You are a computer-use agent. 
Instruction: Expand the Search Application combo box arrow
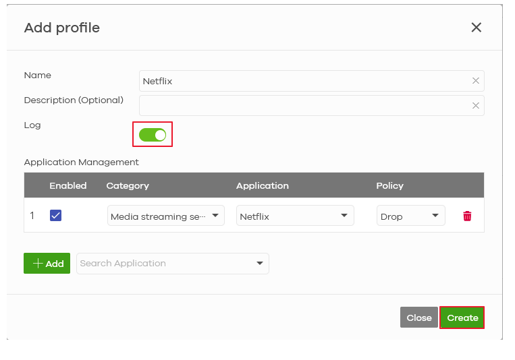coord(260,264)
